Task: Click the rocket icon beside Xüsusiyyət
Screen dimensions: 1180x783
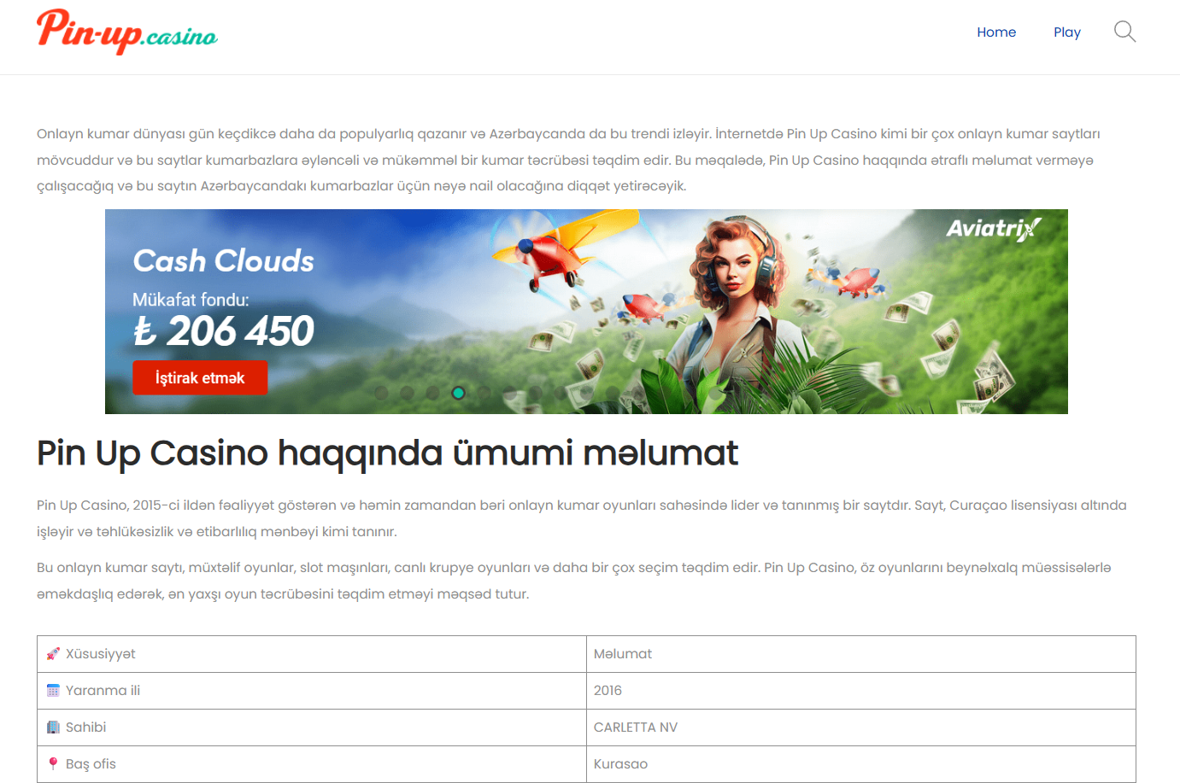Action: click(53, 654)
